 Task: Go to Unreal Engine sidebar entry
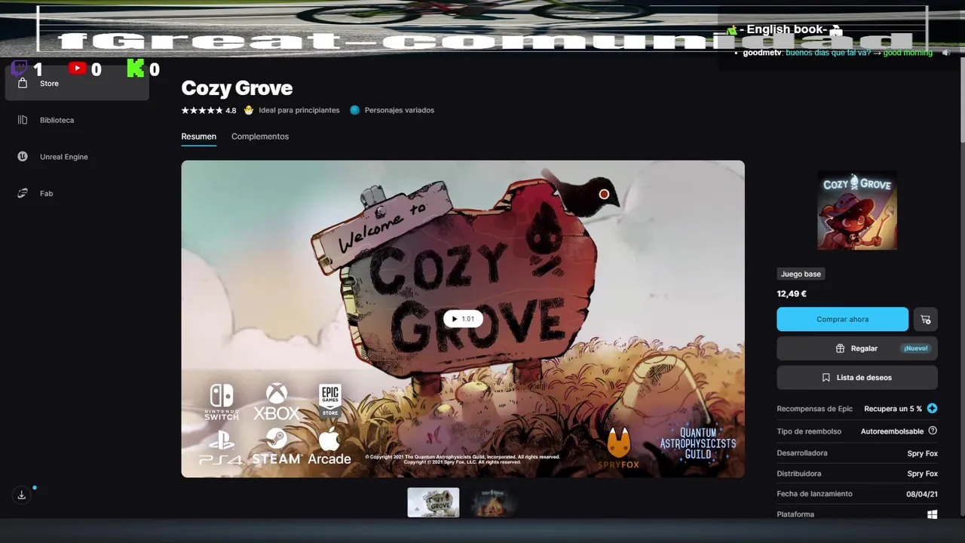77,157
